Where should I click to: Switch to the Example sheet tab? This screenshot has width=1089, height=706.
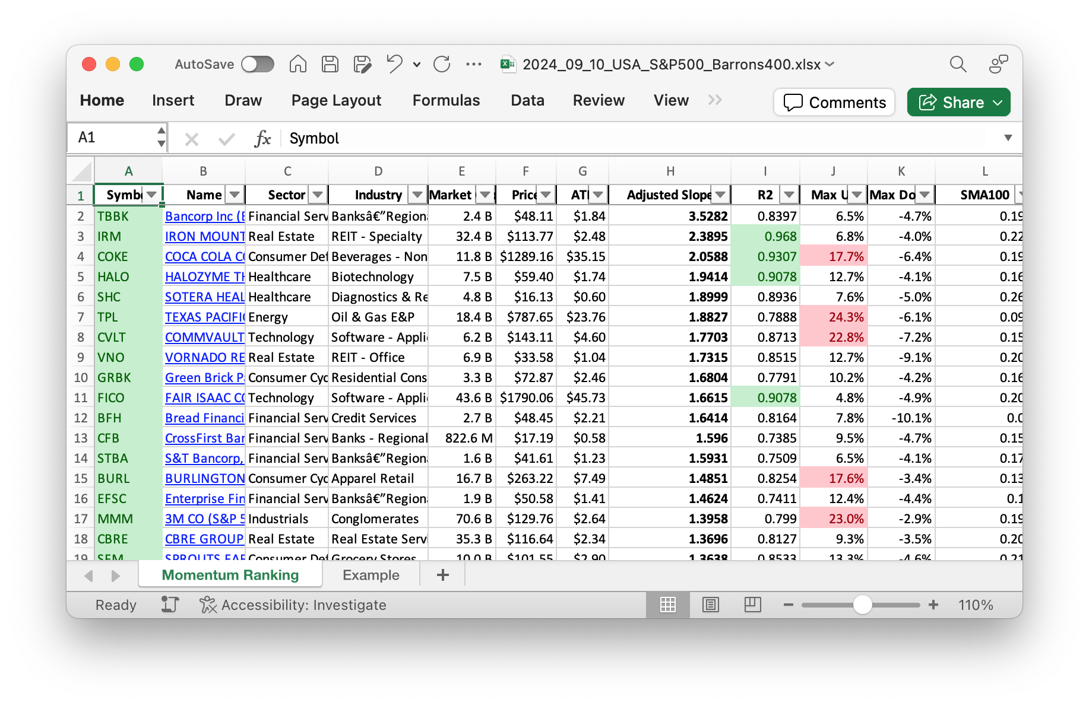(x=371, y=575)
